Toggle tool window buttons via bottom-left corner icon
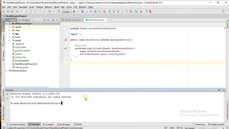Image resolution: width=229 pixels, height=129 pixels. (x=4, y=128)
